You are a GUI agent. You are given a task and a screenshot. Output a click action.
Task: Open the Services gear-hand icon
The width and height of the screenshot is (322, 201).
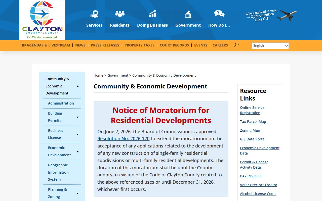(94, 14)
